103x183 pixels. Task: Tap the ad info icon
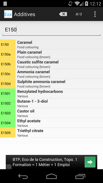pos(9,167)
